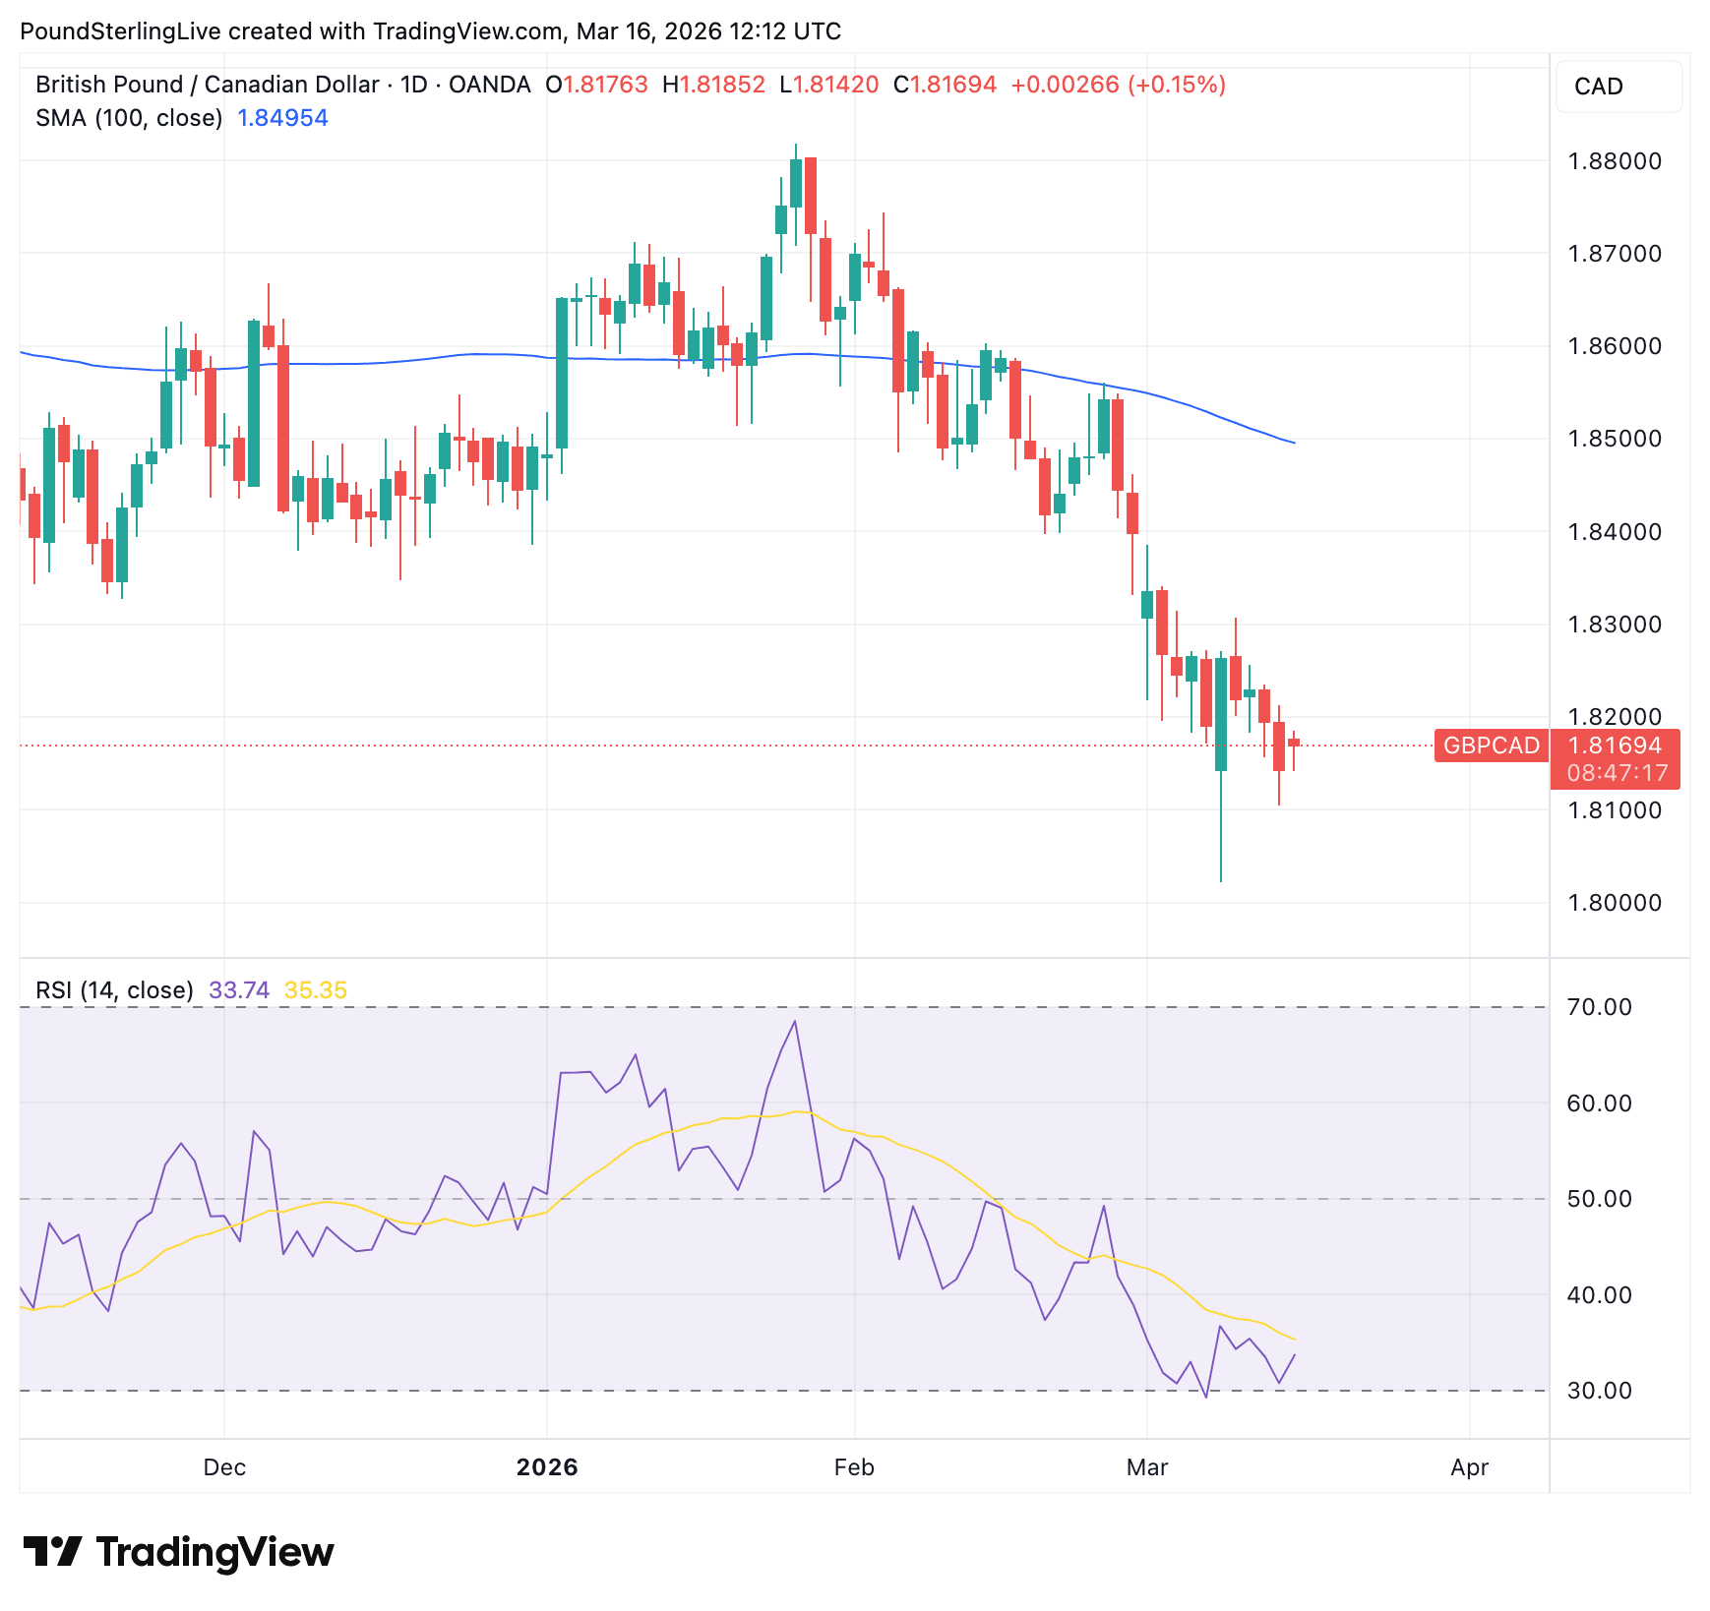Click the British Pound / Canadian Dollar title
Screen dimensions: 1710x1611
point(208,85)
